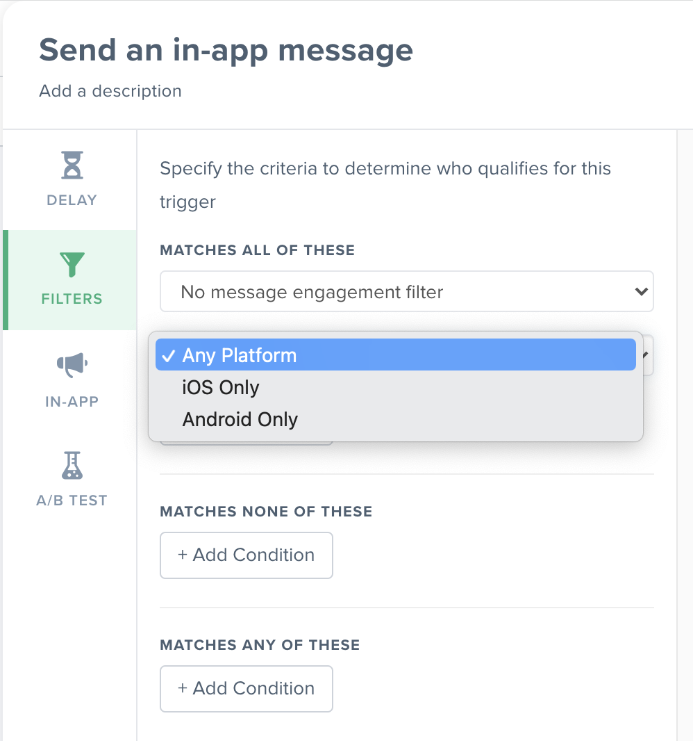Go to the A/B TEST tab label
693x741 pixels.
click(72, 500)
